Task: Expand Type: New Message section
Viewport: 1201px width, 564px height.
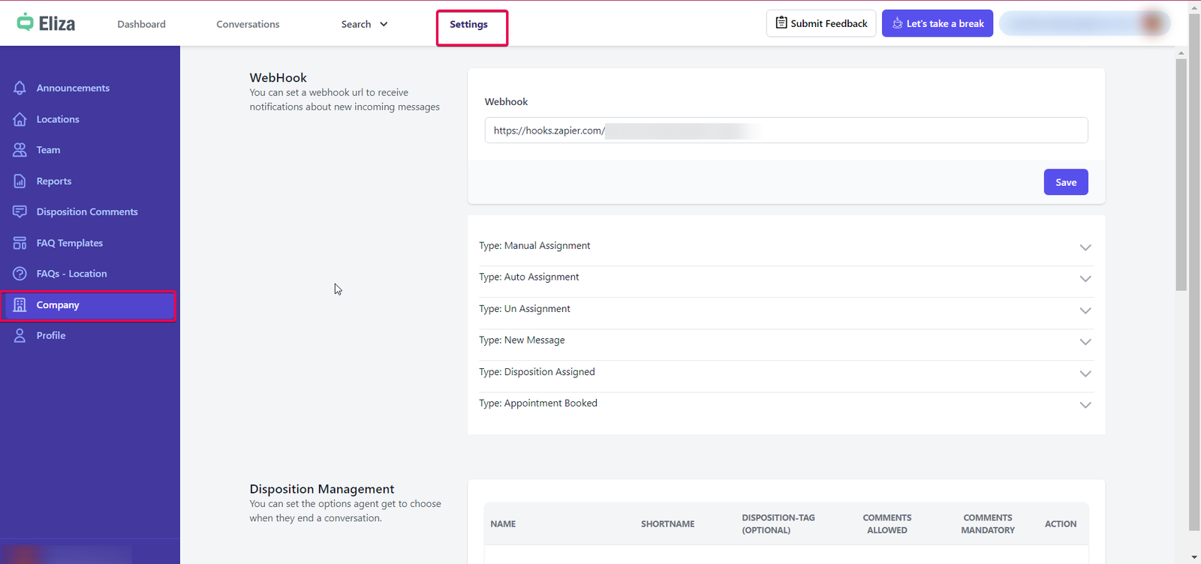Action: pyautogui.click(x=1085, y=341)
